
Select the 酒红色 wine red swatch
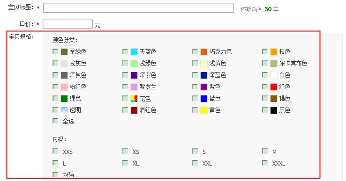[134, 110]
